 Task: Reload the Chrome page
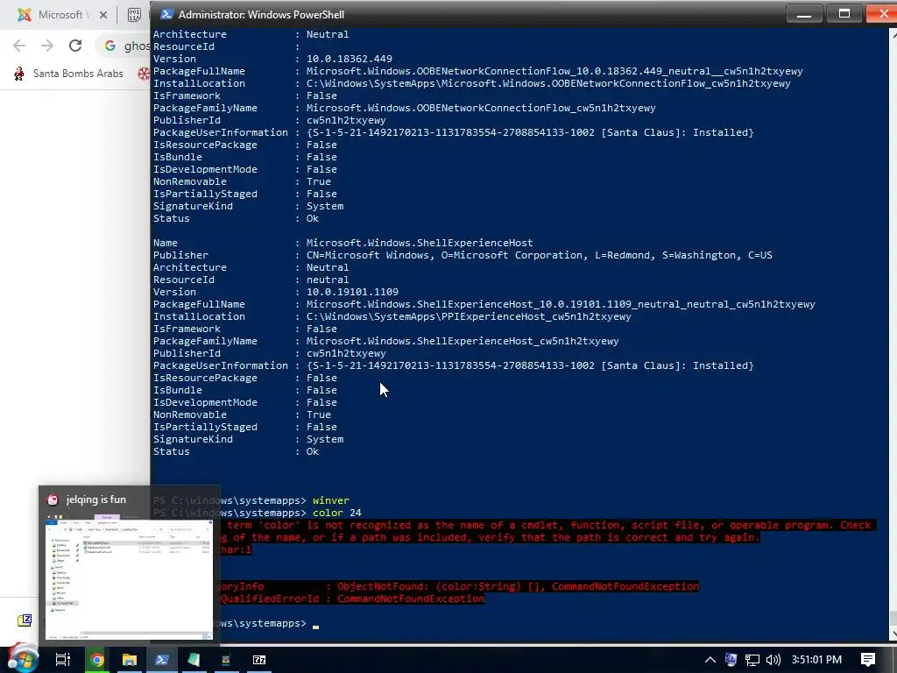(x=75, y=46)
